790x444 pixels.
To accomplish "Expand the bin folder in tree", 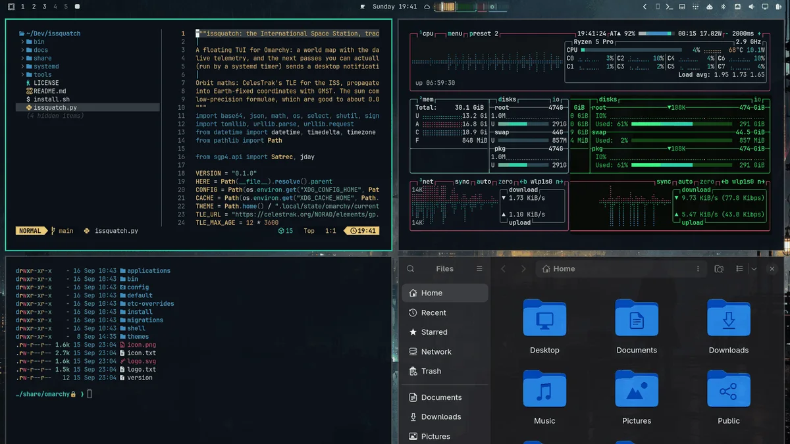I will pyautogui.click(x=22, y=41).
